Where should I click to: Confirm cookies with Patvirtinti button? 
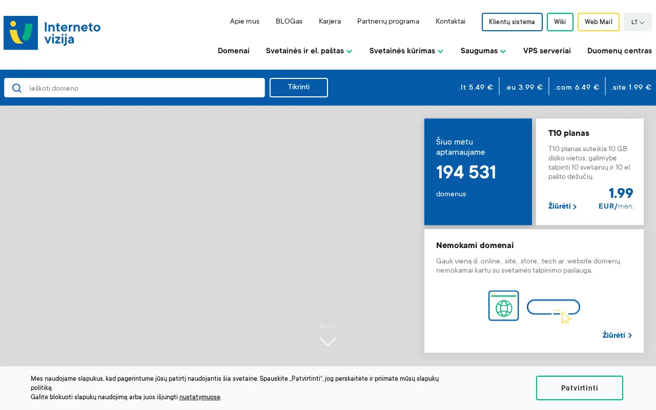pos(580,388)
